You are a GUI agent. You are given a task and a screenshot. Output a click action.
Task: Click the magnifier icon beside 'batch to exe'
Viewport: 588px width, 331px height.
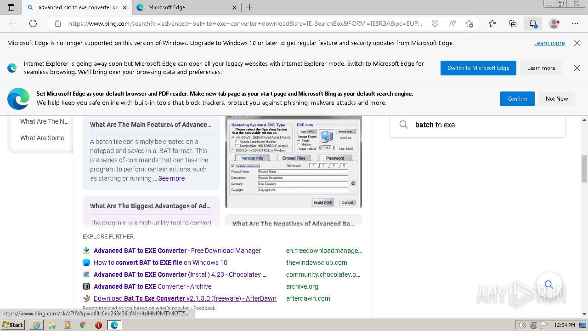[x=404, y=125]
